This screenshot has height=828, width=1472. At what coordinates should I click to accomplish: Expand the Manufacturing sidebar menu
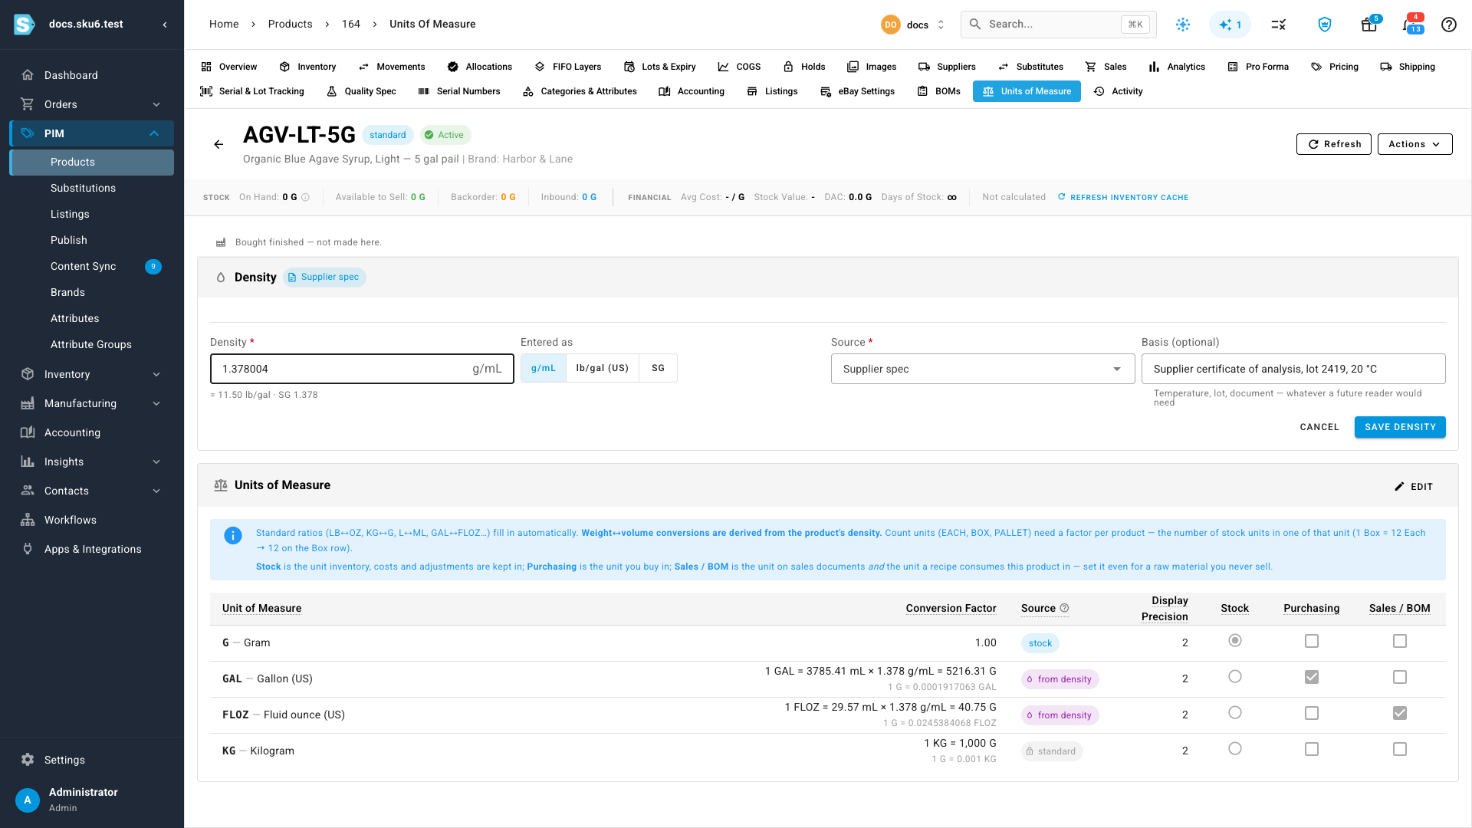click(91, 403)
